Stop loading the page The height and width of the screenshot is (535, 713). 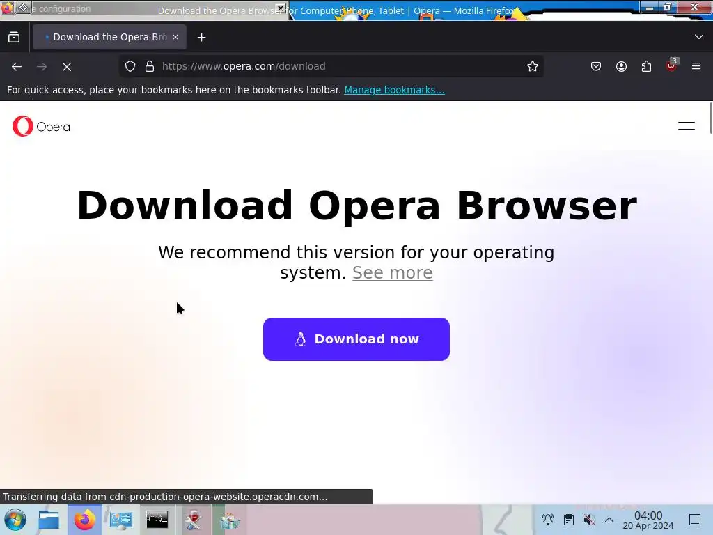(67, 67)
